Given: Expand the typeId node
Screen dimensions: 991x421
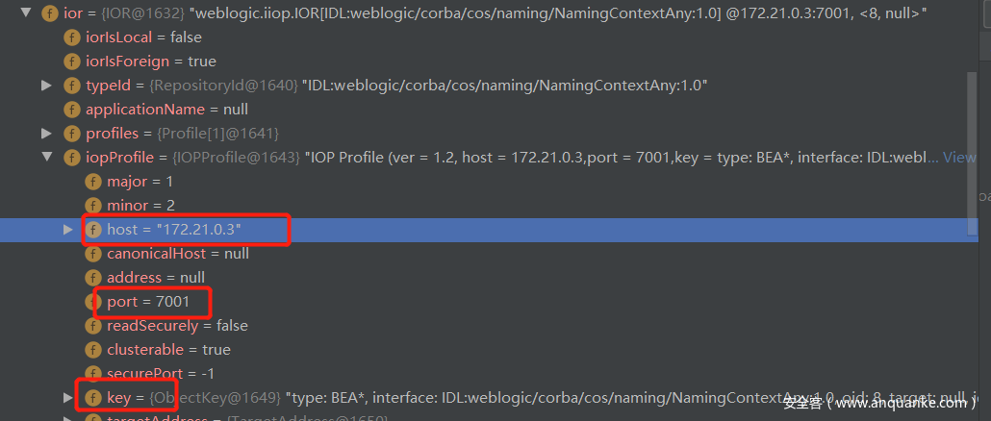Looking at the screenshot, I should tap(46, 86).
